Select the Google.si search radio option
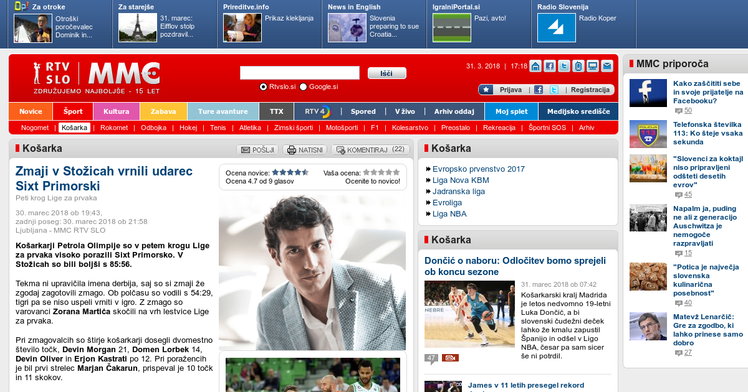The image size is (748, 392). 304,87
